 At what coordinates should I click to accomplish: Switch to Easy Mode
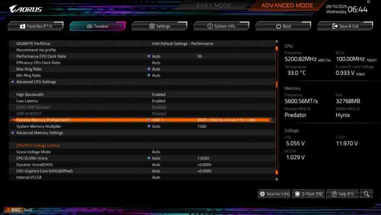coord(214,5)
